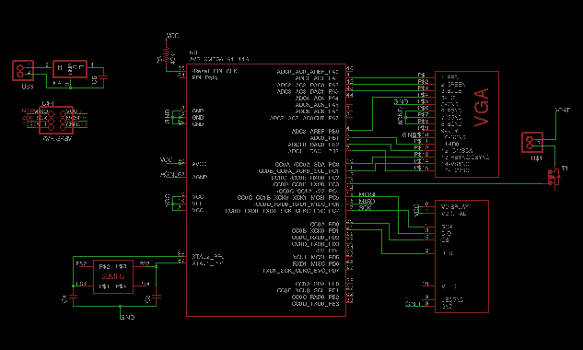Viewport: 583px width, 350px height.
Task: Click the SCK net label
Action: coord(365,208)
